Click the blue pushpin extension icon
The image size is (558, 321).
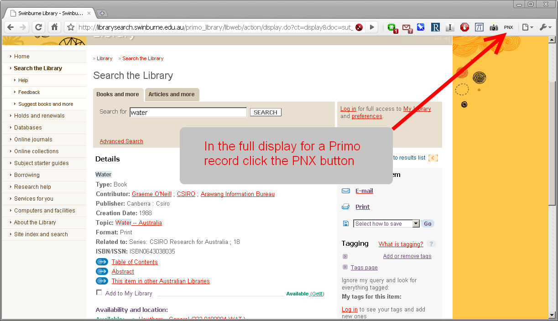[x=421, y=27]
